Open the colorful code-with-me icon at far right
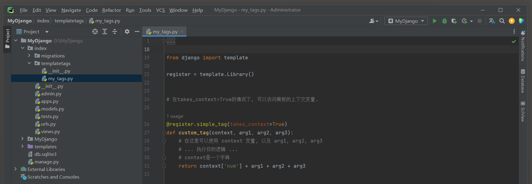 [x=521, y=21]
